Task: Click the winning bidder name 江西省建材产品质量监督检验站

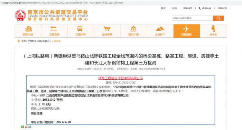Action: point(66,96)
